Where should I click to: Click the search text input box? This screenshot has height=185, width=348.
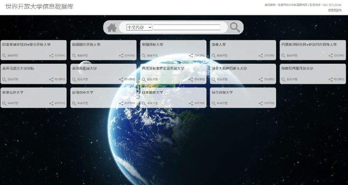pos(187,27)
